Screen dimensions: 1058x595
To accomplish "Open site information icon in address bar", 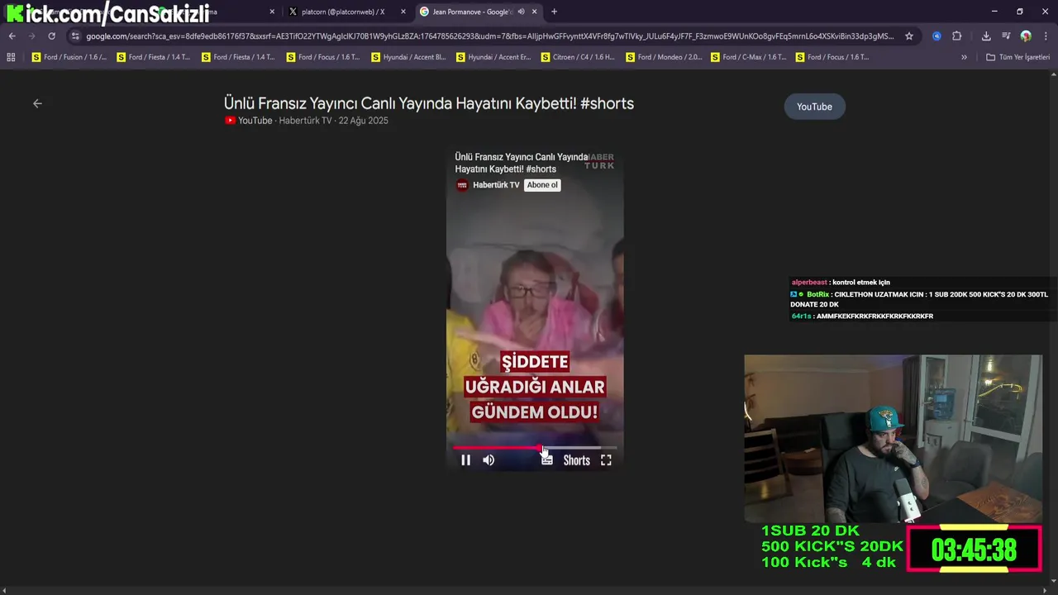I will coord(75,36).
